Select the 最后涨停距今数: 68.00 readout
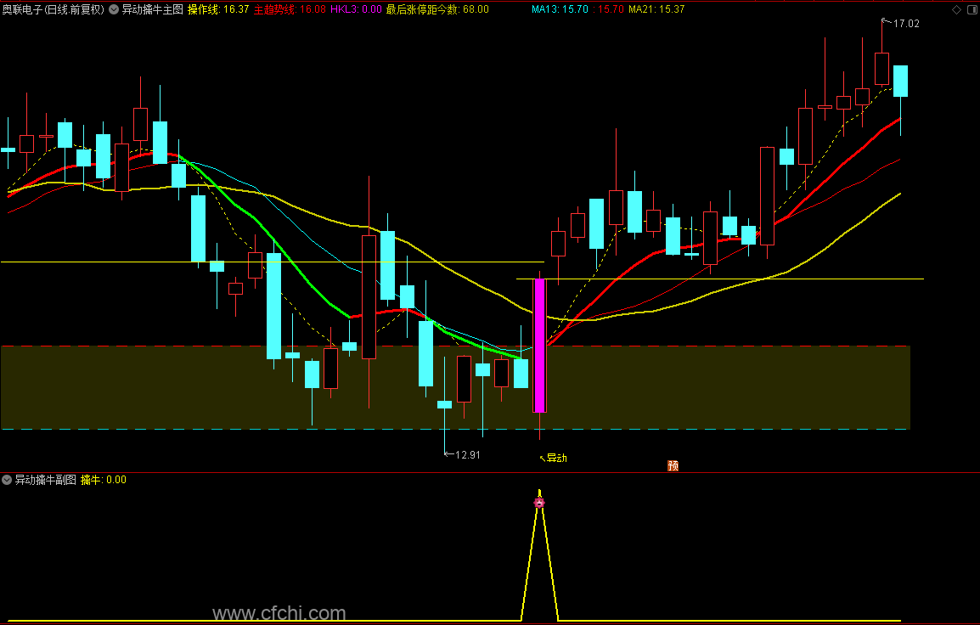The width and height of the screenshot is (980, 625). (x=437, y=9)
